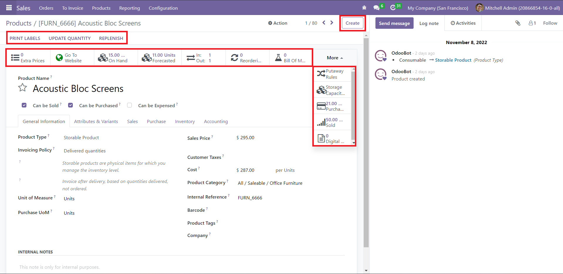
Task: Edit Invoicing Policy Delivered quantities field
Action: coord(85,151)
